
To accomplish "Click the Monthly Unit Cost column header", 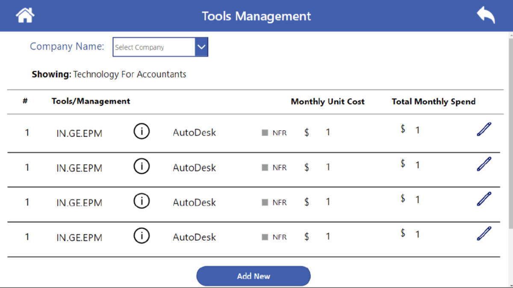I will [x=327, y=101].
